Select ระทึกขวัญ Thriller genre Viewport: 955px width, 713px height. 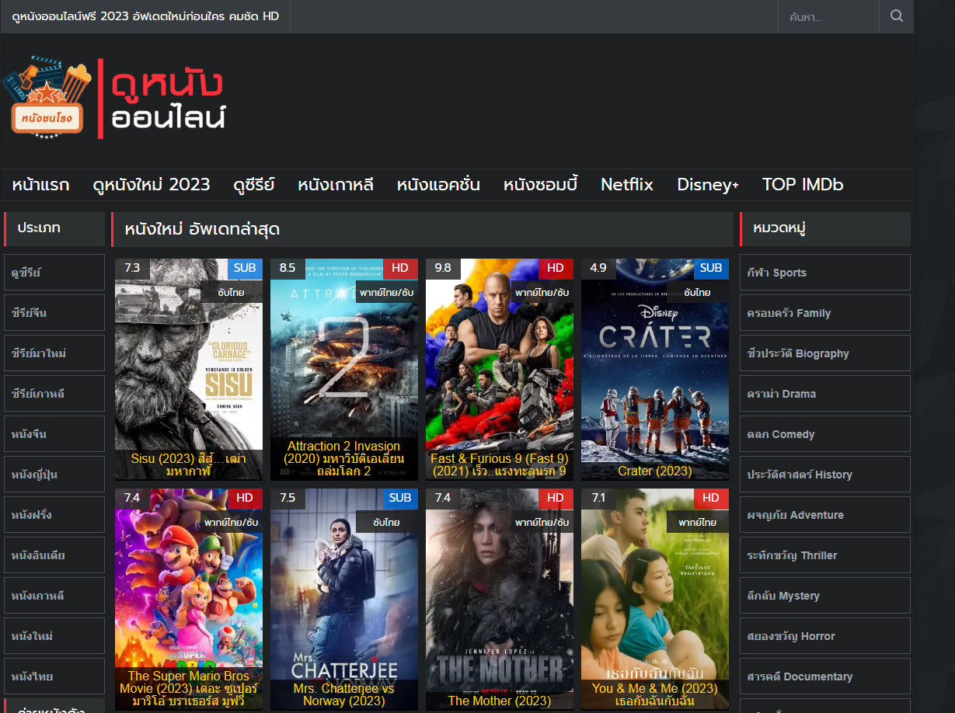tap(825, 555)
